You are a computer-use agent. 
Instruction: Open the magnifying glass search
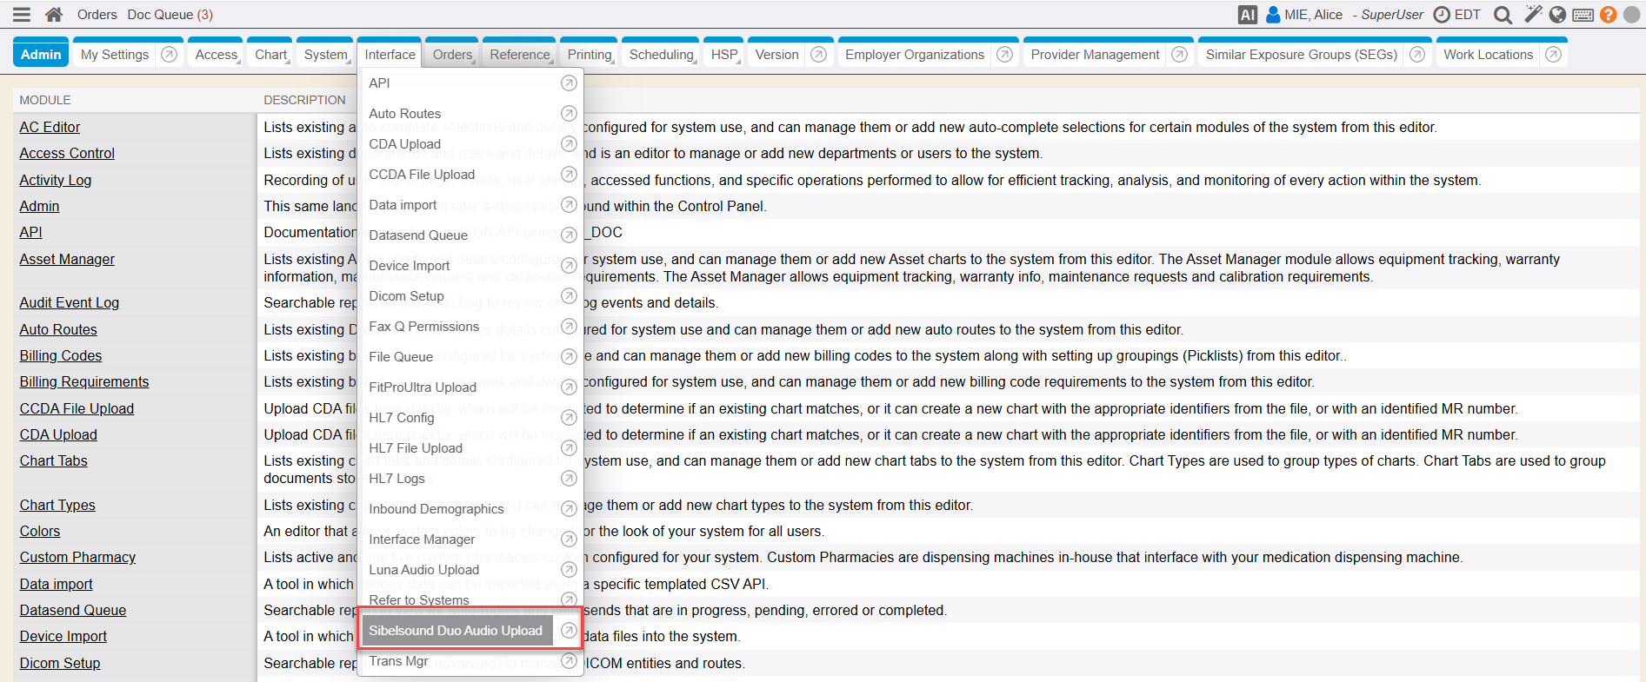(1503, 15)
